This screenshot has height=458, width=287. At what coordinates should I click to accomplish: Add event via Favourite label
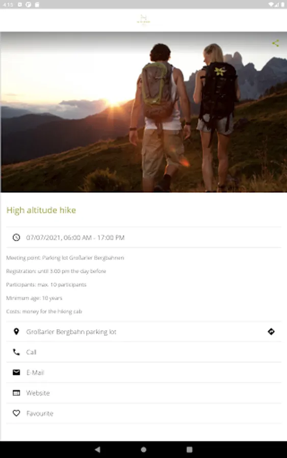pos(40,413)
